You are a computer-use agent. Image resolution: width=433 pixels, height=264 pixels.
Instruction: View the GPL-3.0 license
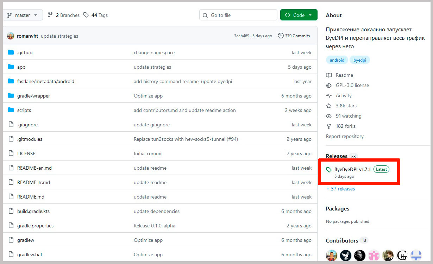pyautogui.click(x=352, y=85)
